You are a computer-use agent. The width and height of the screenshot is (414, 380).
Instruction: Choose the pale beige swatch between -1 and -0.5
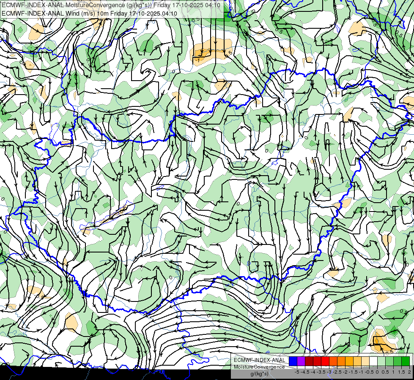pyautogui.click(x=365, y=361)
